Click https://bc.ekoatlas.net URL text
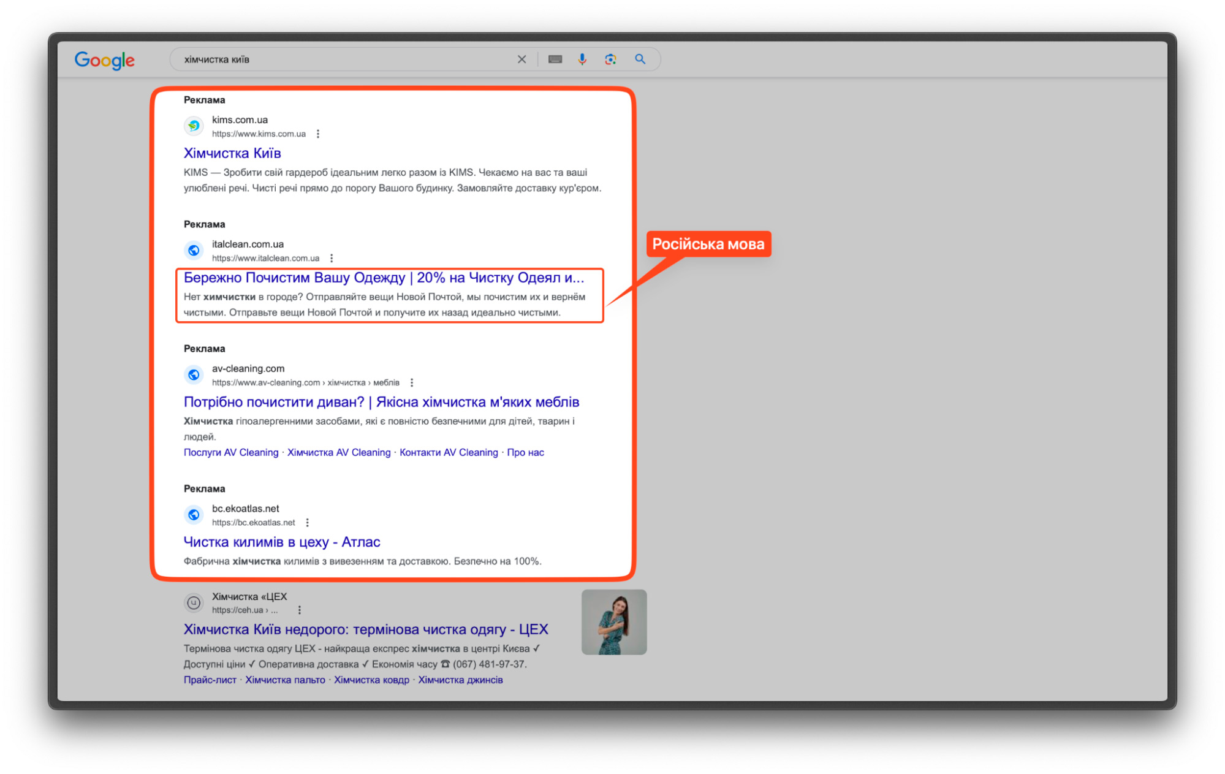Screen dimensions: 1225x774 [x=253, y=523]
